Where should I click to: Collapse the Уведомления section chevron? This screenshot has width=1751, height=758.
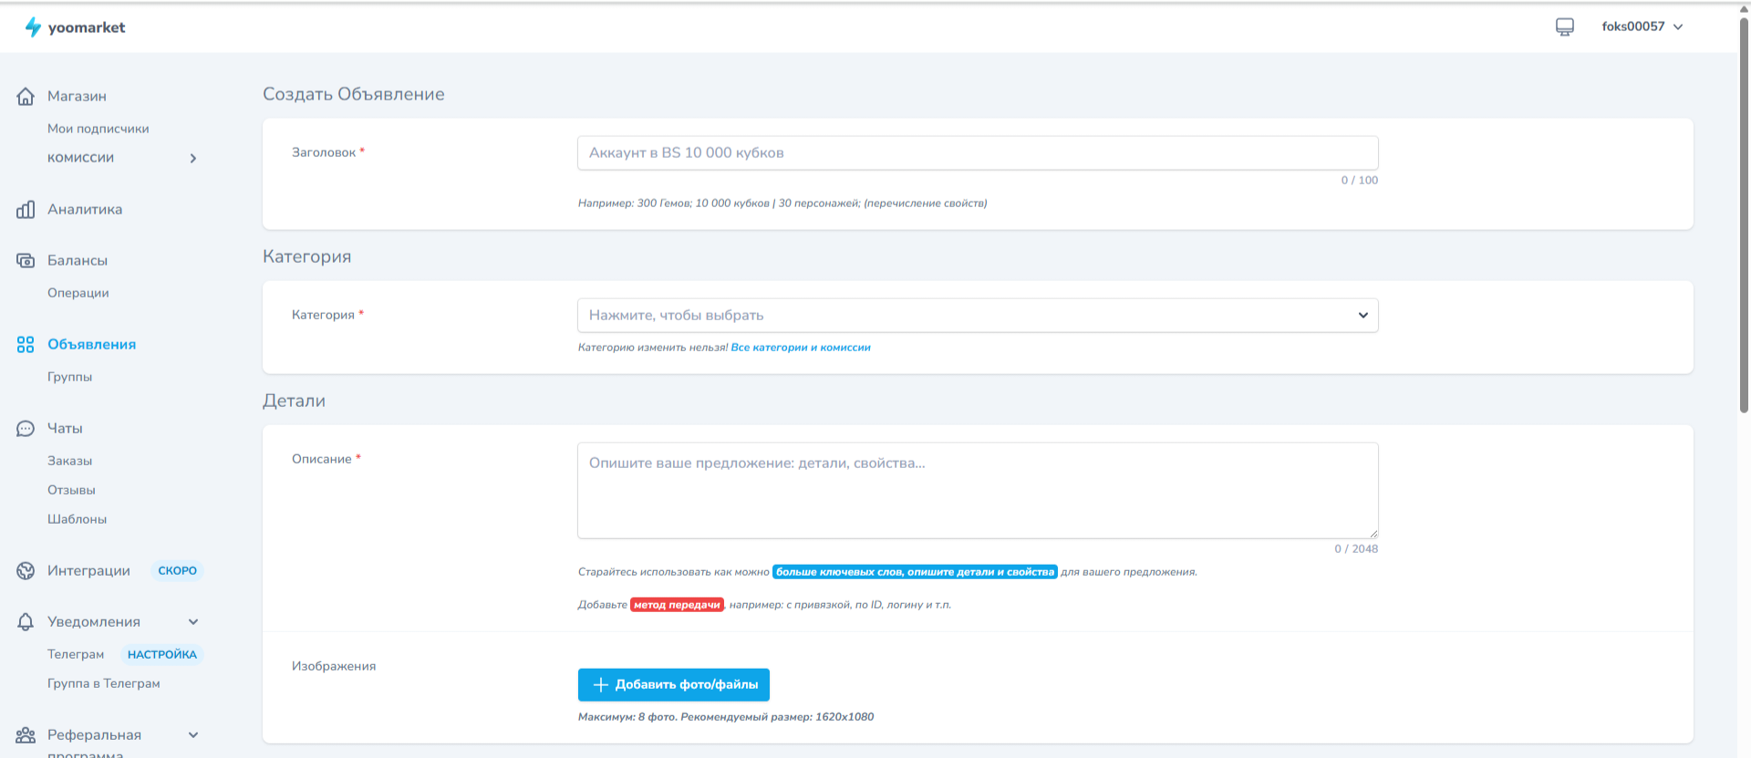(x=193, y=622)
